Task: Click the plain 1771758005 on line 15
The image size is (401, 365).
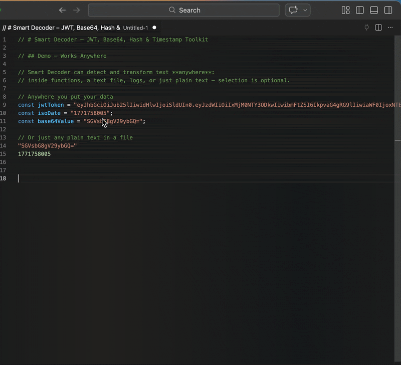Action: click(34, 154)
